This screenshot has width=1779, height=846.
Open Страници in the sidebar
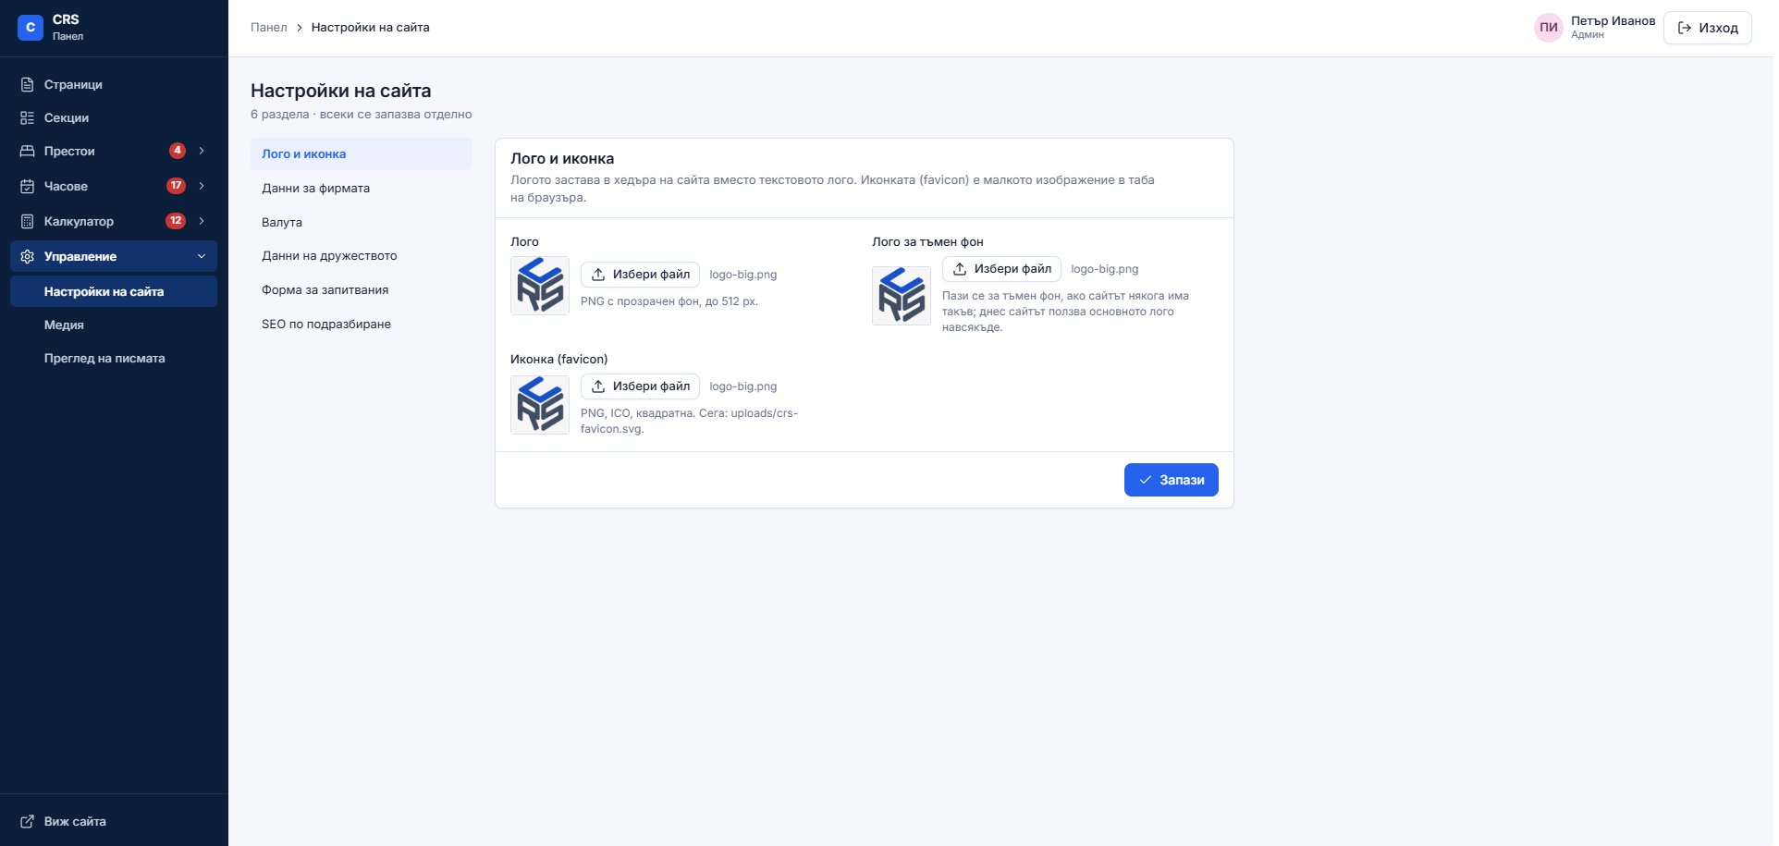pyautogui.click(x=114, y=84)
